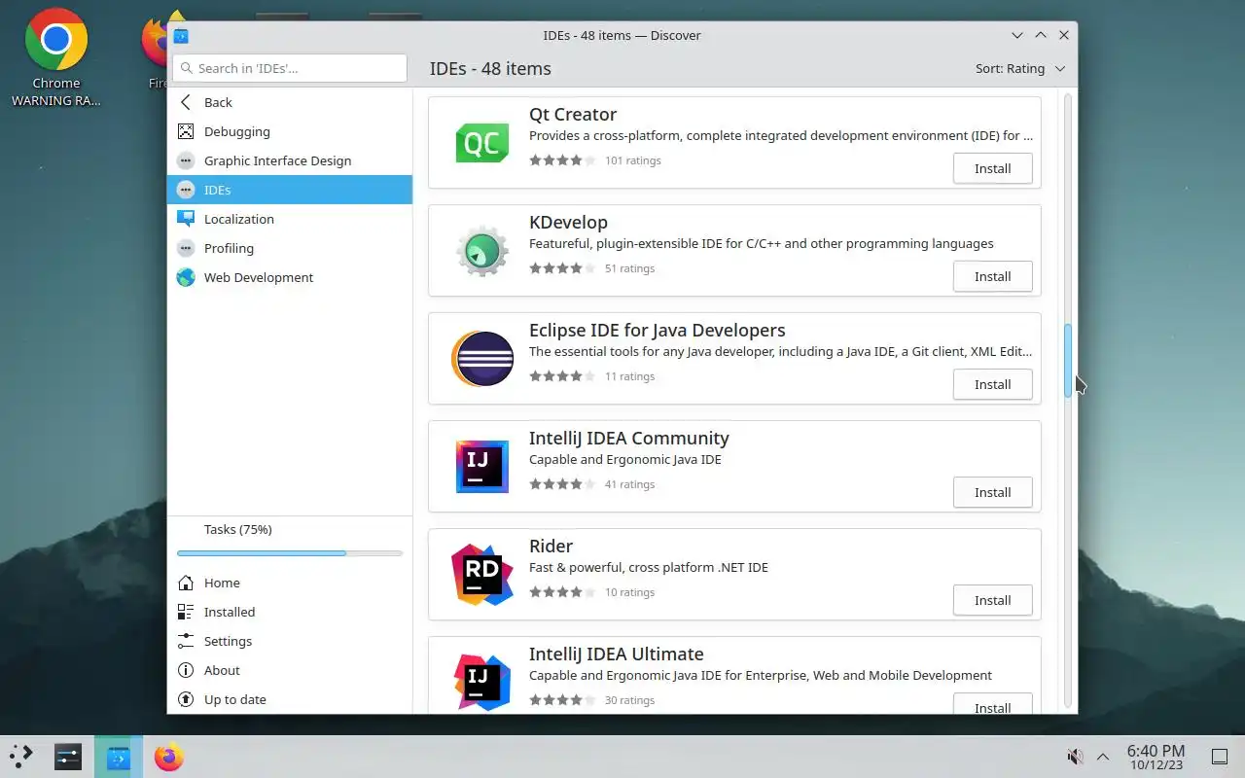1245x778 pixels.
Task: Install Eclipse IDE for Java Developers
Action: 992,384
